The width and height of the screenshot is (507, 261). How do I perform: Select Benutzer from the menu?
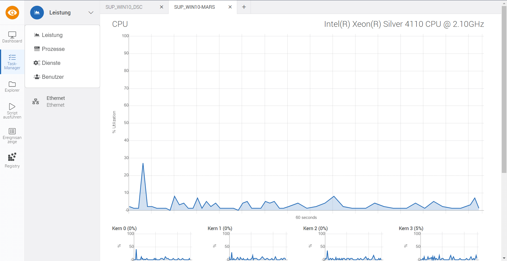(53, 77)
